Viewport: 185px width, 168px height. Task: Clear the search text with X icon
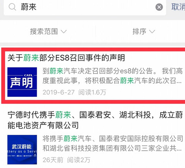[x=159, y=7]
